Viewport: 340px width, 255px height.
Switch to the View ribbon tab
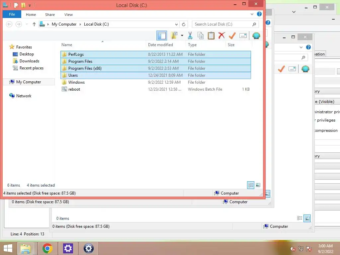coord(68,15)
